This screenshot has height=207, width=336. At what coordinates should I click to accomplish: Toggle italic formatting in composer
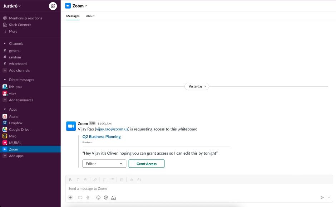click(78, 180)
